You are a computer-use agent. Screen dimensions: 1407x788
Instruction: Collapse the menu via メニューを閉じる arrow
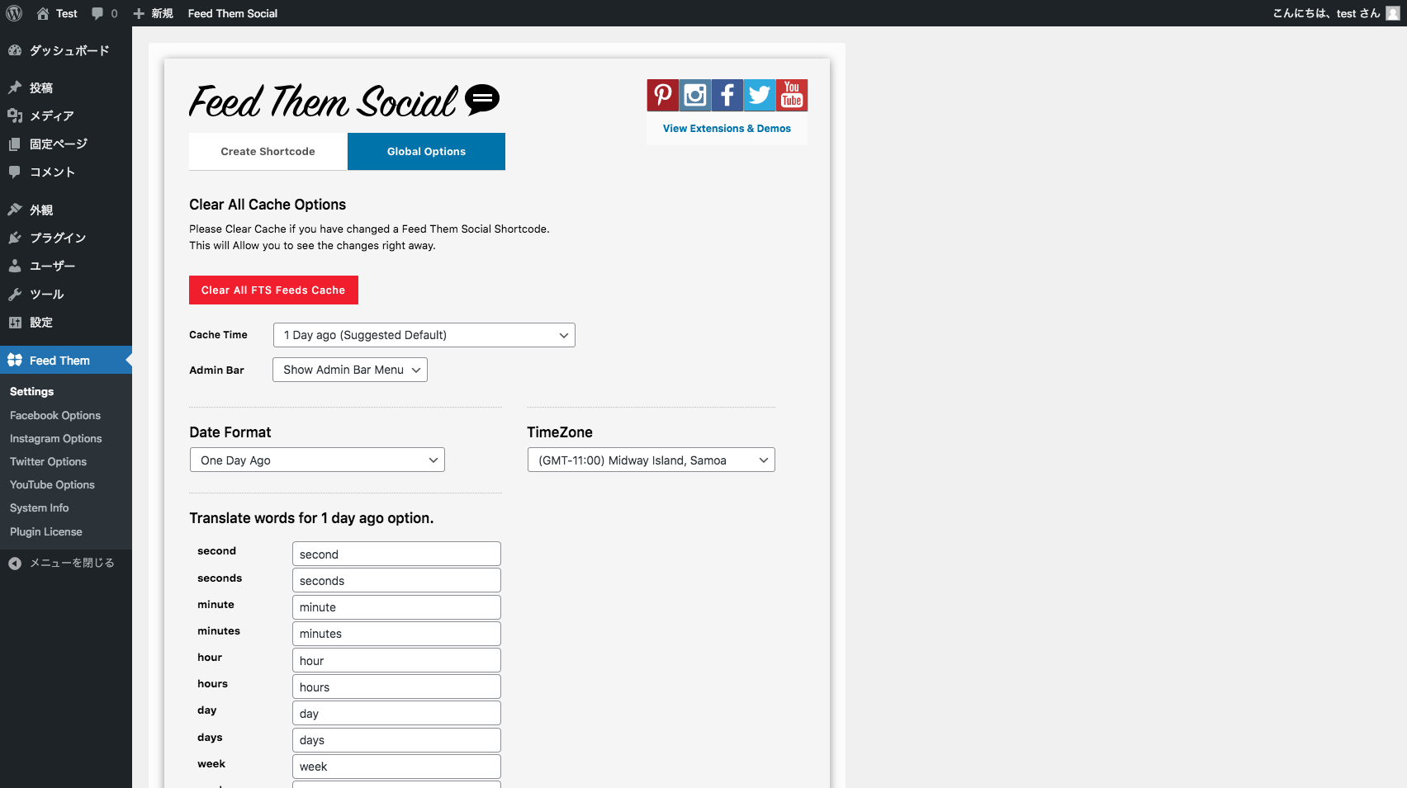[x=15, y=563]
